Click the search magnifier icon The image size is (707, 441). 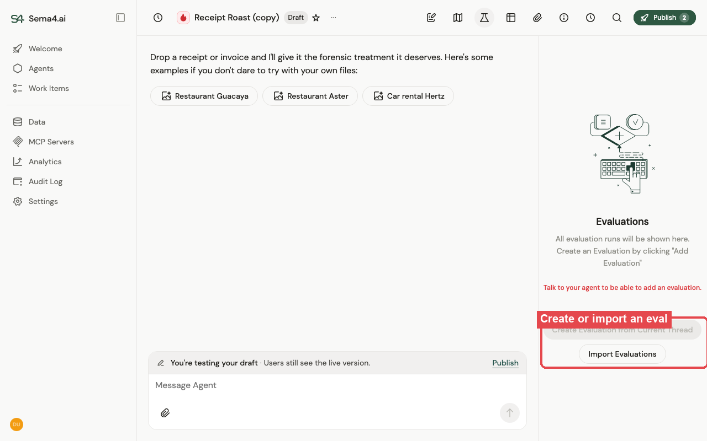pyautogui.click(x=617, y=18)
